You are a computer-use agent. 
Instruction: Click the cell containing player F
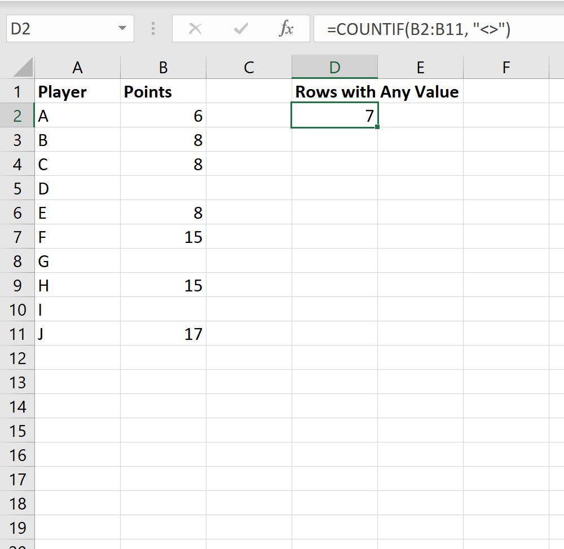click(77, 237)
